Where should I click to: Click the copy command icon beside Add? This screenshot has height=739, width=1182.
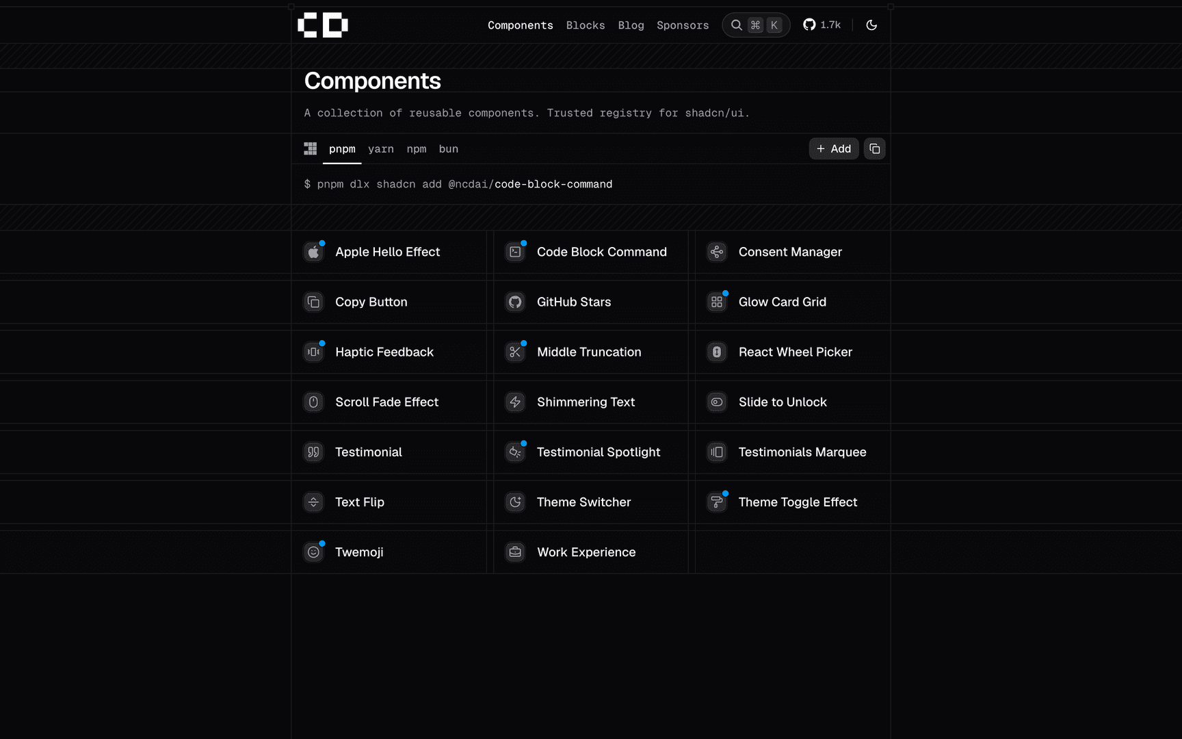(874, 148)
